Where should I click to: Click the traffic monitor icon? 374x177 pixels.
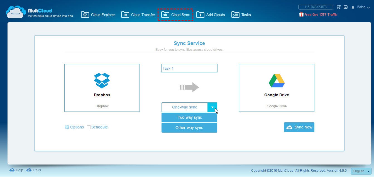click(346, 7)
